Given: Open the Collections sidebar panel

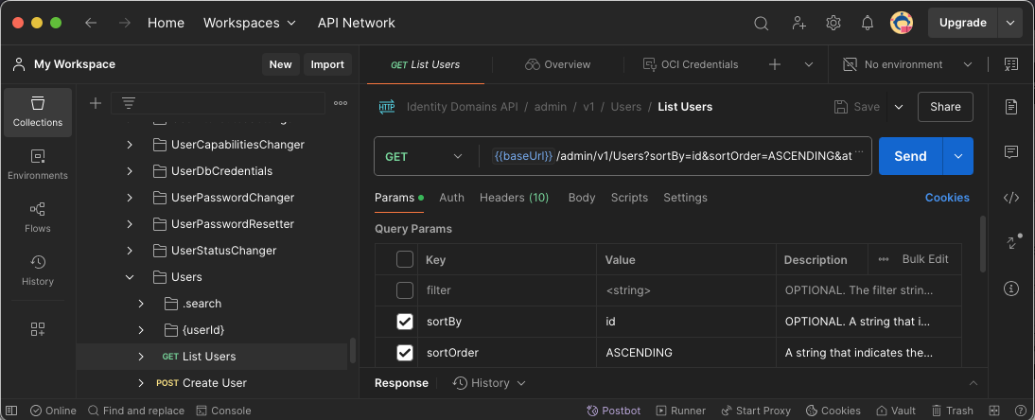Looking at the screenshot, I should [38, 112].
